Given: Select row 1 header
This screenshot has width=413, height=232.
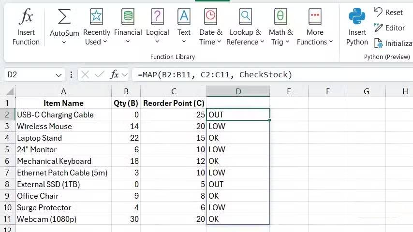Looking at the screenshot, I should (7, 103).
